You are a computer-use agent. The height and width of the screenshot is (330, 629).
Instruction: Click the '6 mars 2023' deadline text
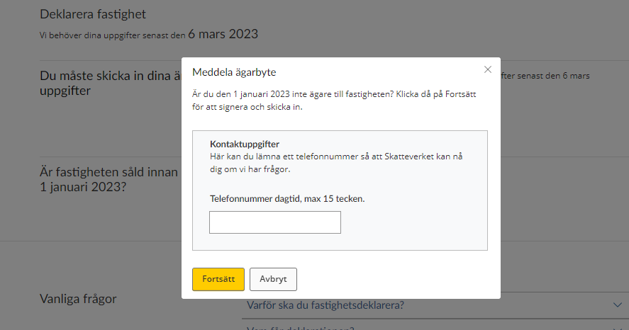pyautogui.click(x=223, y=34)
